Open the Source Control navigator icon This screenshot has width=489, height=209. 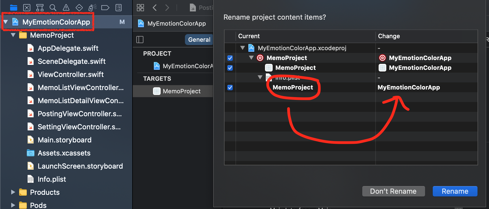(27, 8)
